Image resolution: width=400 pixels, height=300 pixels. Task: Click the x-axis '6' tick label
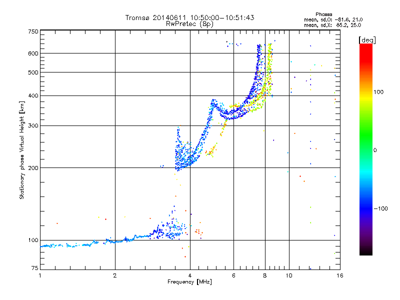233,275
